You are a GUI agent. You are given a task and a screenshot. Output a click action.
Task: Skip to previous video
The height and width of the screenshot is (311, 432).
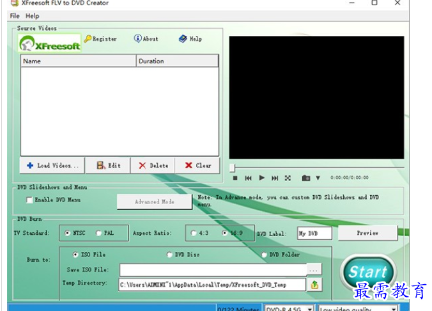click(248, 178)
